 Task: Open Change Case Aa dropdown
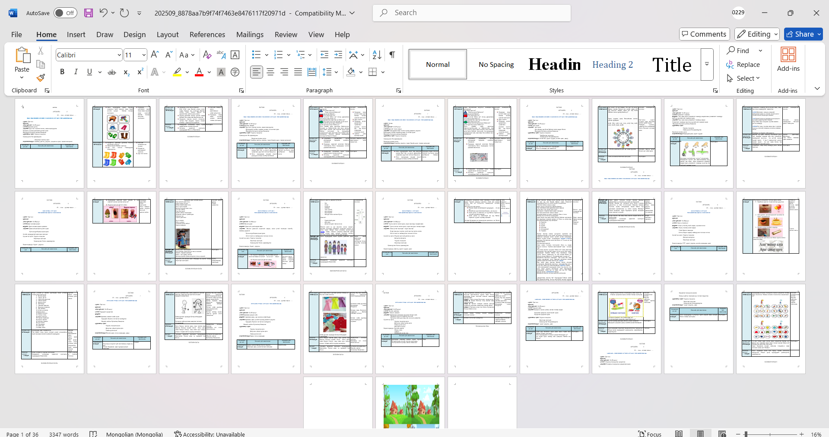(187, 55)
